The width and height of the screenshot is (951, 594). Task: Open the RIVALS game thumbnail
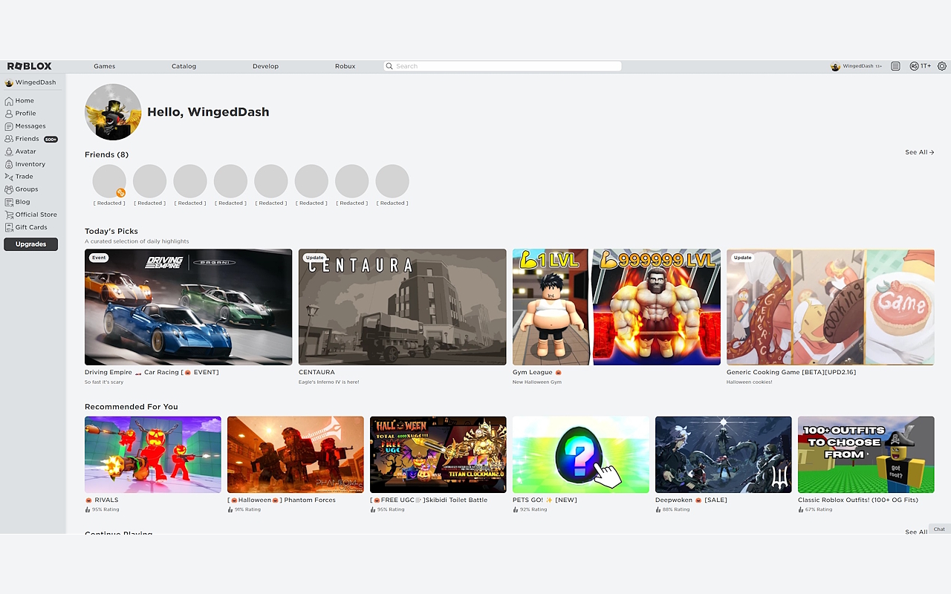152,454
